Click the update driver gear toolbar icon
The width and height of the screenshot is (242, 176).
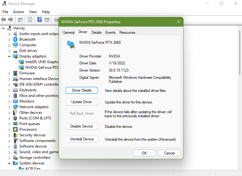(56, 20)
